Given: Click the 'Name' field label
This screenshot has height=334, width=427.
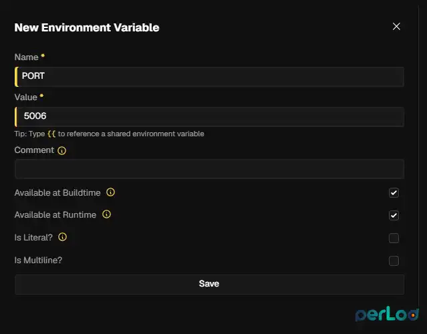Looking at the screenshot, I should [27, 57].
